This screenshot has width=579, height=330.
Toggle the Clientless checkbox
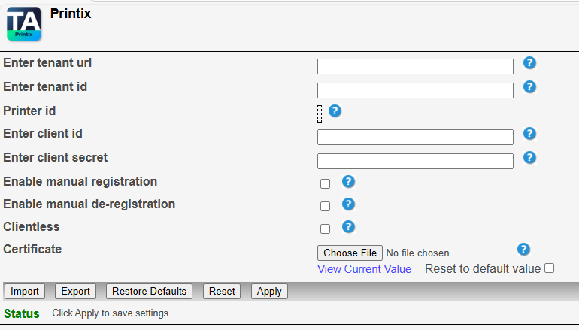pos(325,229)
